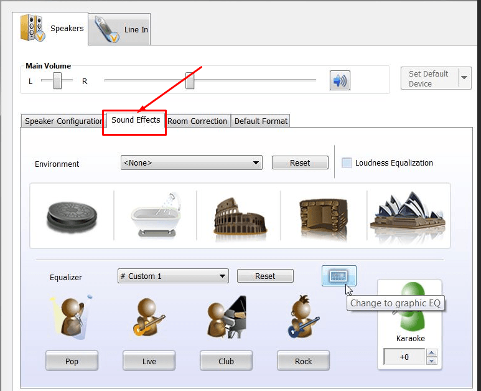Click the Club pianist icon
This screenshot has width=481, height=391.
227,317
